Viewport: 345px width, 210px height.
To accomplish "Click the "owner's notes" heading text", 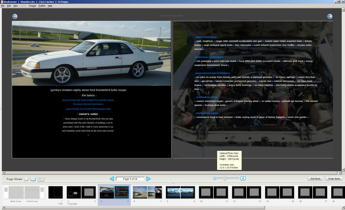I will [x=88, y=114].
